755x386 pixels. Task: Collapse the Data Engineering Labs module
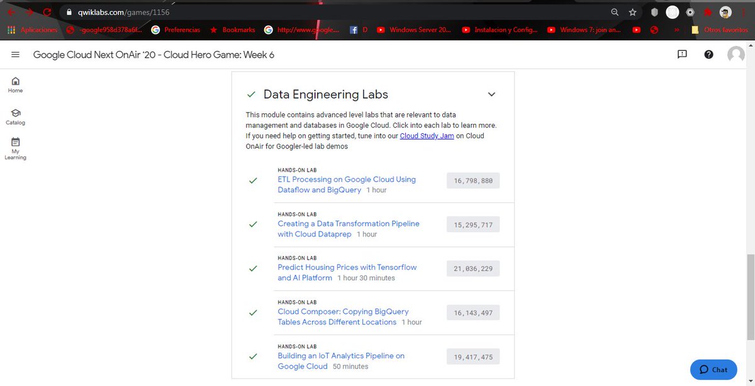click(491, 94)
